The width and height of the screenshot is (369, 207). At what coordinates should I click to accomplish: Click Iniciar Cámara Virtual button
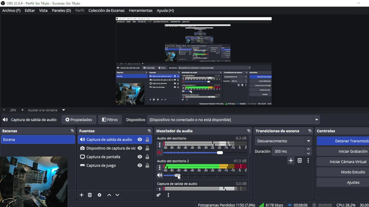tap(343, 162)
